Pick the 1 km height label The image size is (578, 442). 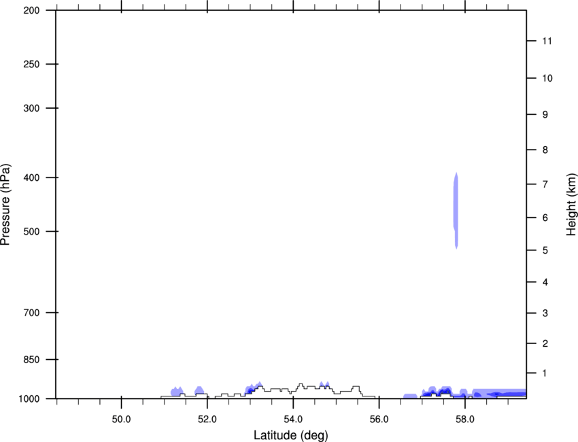click(x=545, y=373)
